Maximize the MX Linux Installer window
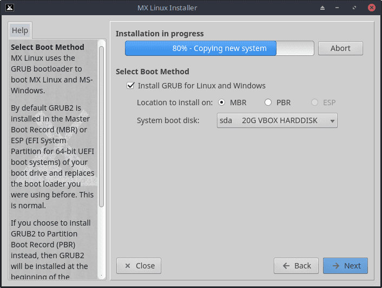This screenshot has height=288, width=382. 354,8
